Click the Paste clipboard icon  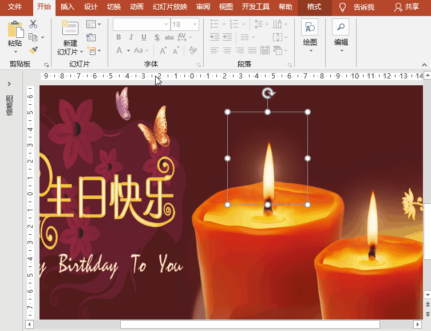pos(15,29)
